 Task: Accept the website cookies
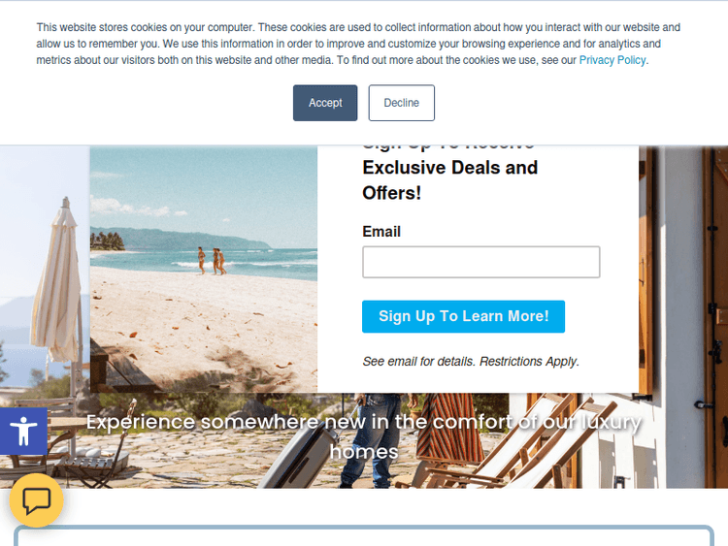(x=325, y=103)
